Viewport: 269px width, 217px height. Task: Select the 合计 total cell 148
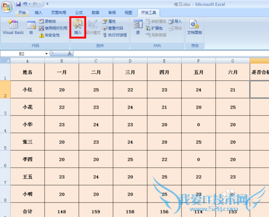pos(62,211)
